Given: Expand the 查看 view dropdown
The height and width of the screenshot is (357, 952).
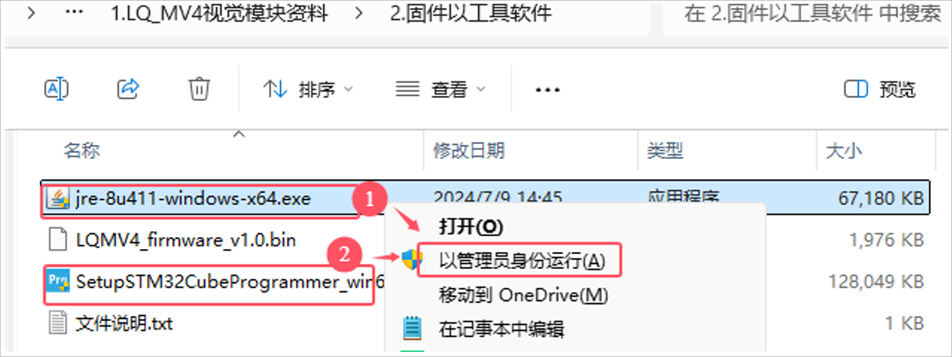Looking at the screenshot, I should pos(440,89).
